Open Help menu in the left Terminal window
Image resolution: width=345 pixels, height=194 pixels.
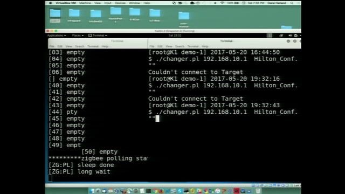click(x=105, y=46)
